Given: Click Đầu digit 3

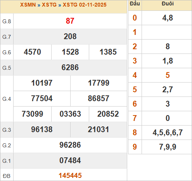Looking at the screenshot, I should click(135, 61).
